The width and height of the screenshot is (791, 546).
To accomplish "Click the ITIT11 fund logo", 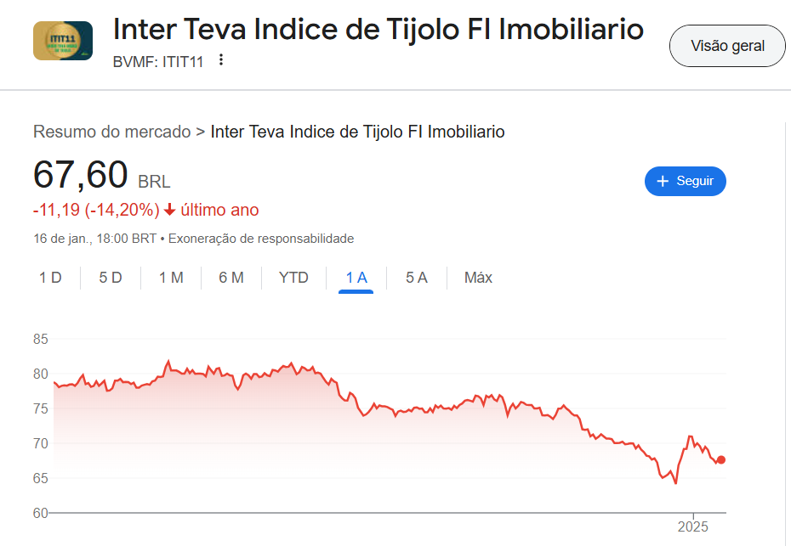I will click(63, 41).
